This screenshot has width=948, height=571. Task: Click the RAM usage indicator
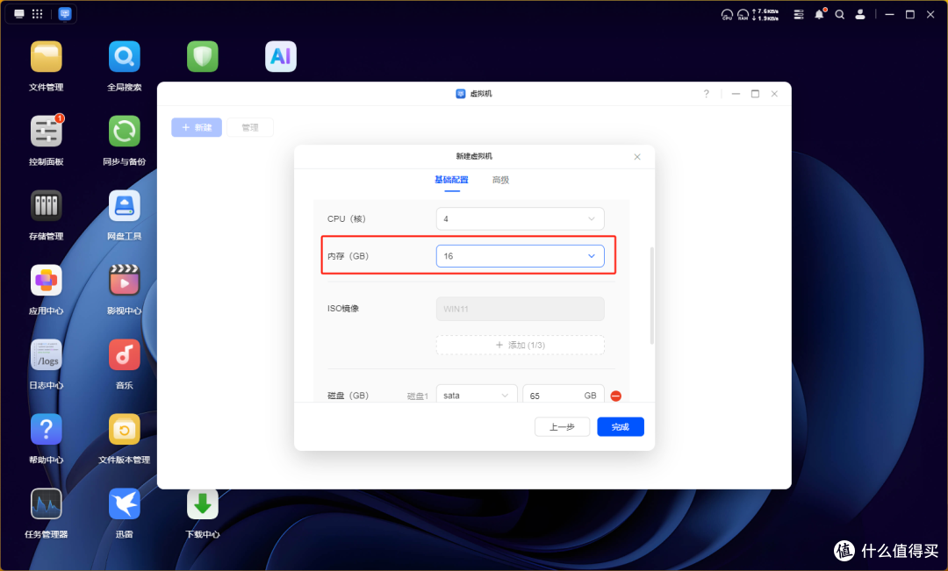tap(743, 15)
